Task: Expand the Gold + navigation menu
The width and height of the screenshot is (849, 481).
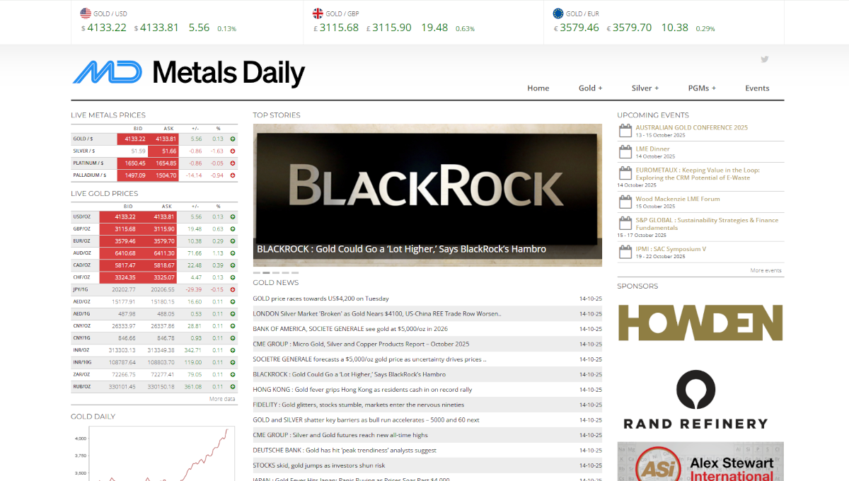Action: click(x=590, y=88)
